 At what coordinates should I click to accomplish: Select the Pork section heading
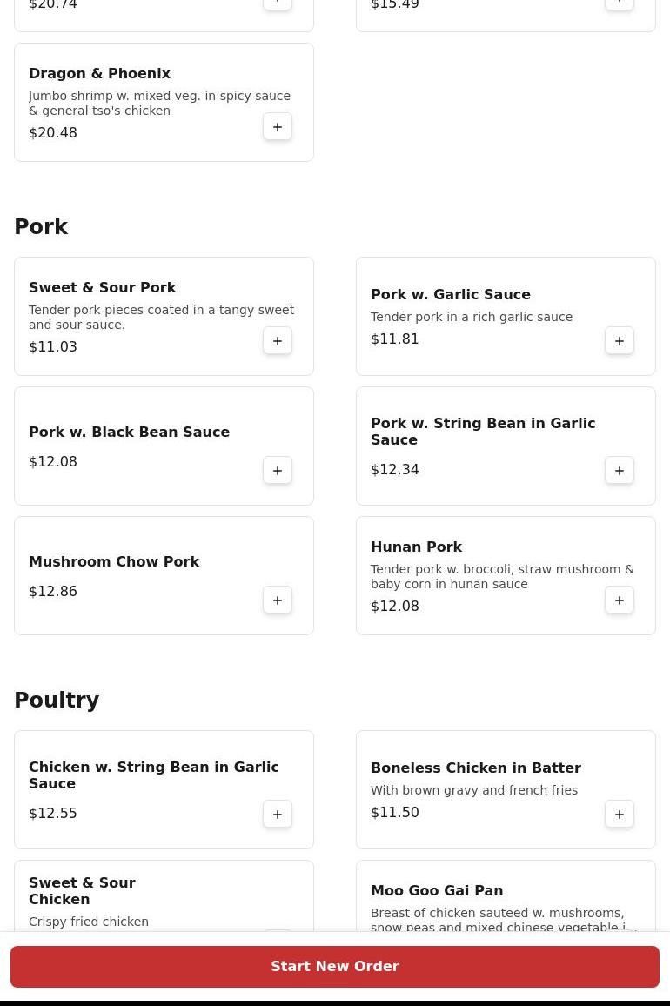[x=41, y=227]
